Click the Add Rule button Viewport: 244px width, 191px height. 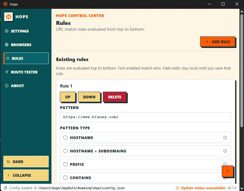(218, 42)
